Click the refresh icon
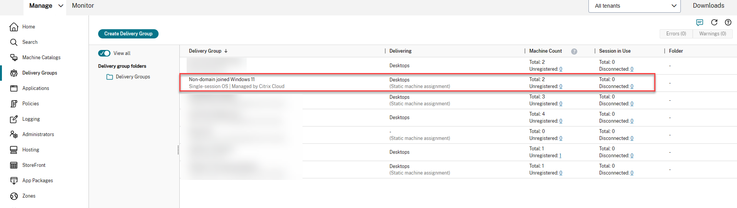 (714, 22)
